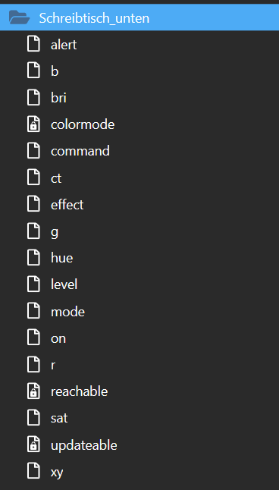Image resolution: width=279 pixels, height=490 pixels.
Task: Select the g state entry
Action: pyautogui.click(x=55, y=232)
